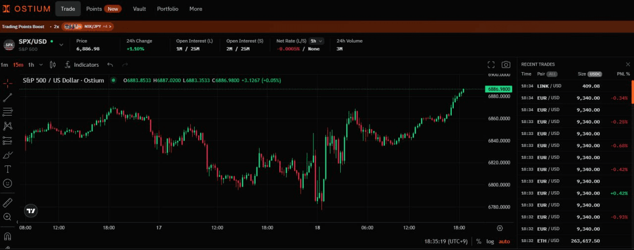Go to the Vault page
The image size is (634, 250).
click(x=139, y=9)
